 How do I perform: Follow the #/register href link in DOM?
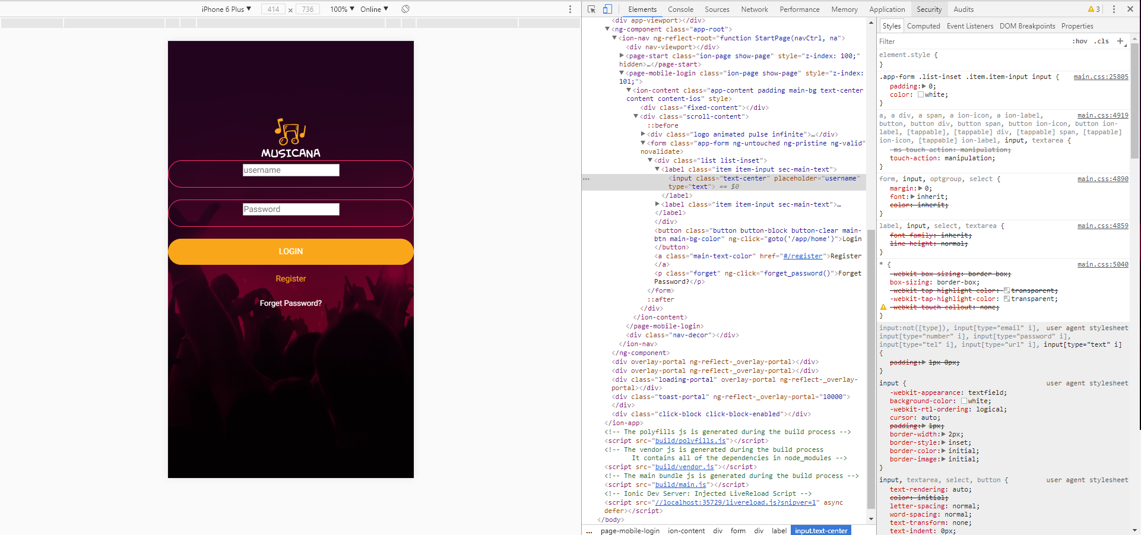[803, 256]
